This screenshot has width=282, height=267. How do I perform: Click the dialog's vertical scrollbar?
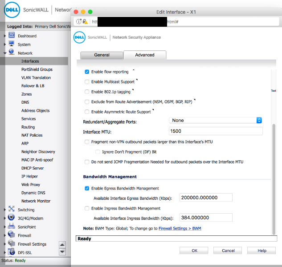click(x=274, y=178)
